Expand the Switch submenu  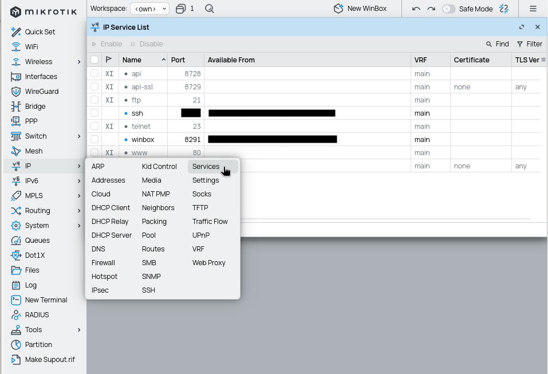(79, 136)
